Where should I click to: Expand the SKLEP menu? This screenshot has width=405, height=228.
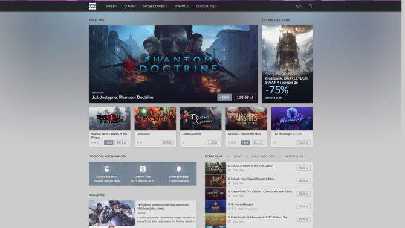pyautogui.click(x=111, y=6)
